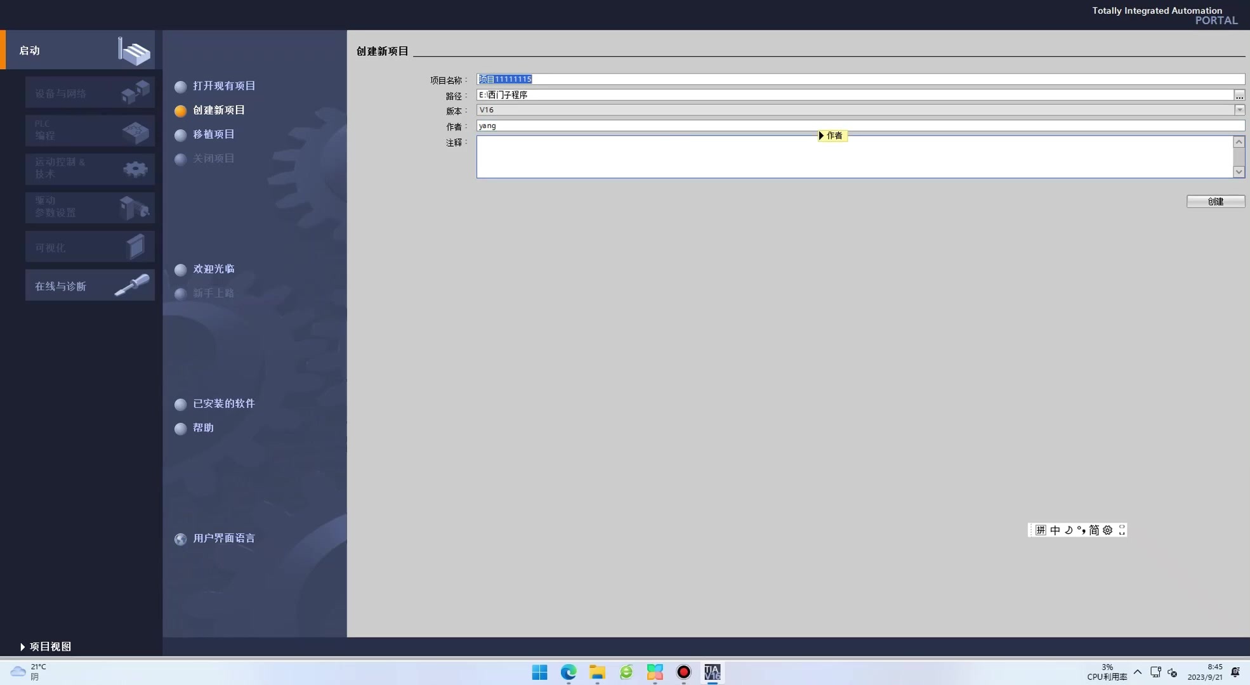This screenshot has width=1250, height=685.
Task: Open the weather widget showing 21°C
Action: coord(29,672)
